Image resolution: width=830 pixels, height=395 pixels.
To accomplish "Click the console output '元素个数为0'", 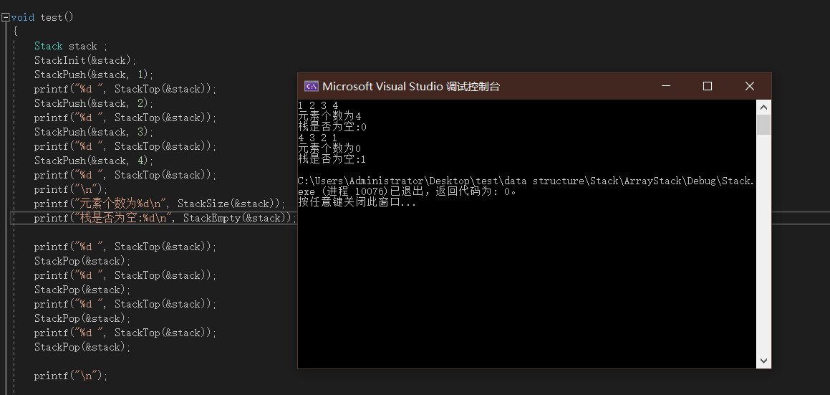I will click(329, 148).
